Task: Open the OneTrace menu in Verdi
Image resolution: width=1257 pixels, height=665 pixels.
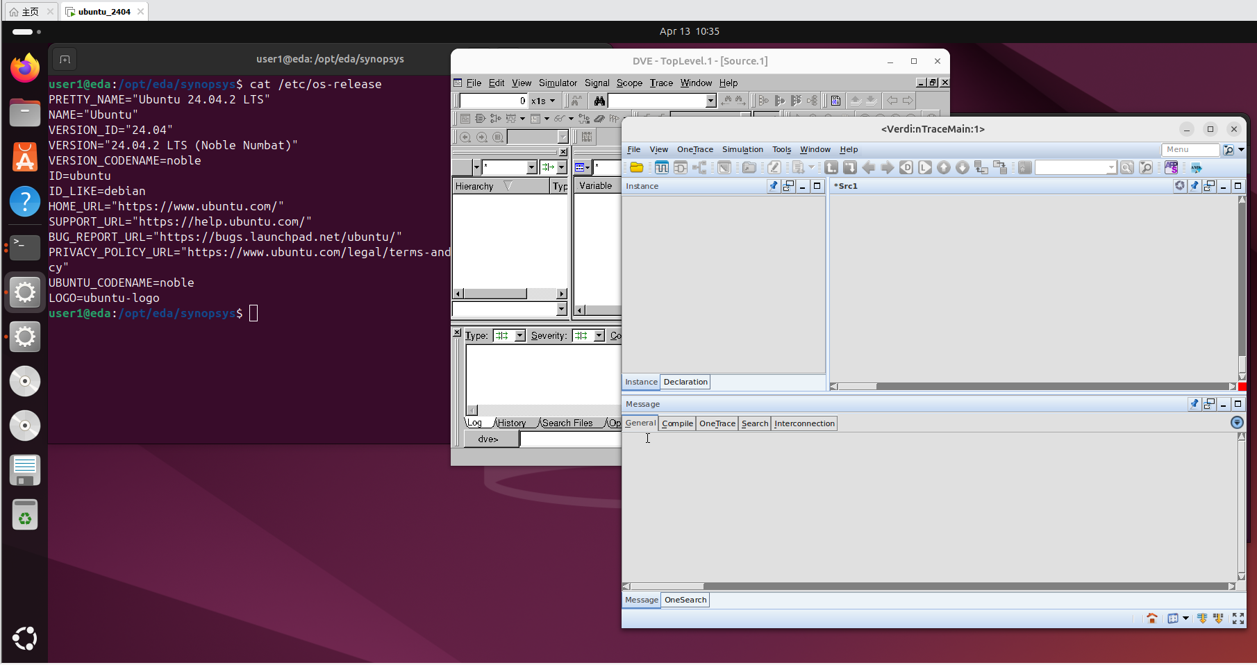Action: coord(695,149)
